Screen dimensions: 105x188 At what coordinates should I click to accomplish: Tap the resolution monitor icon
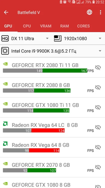(x=58, y=39)
